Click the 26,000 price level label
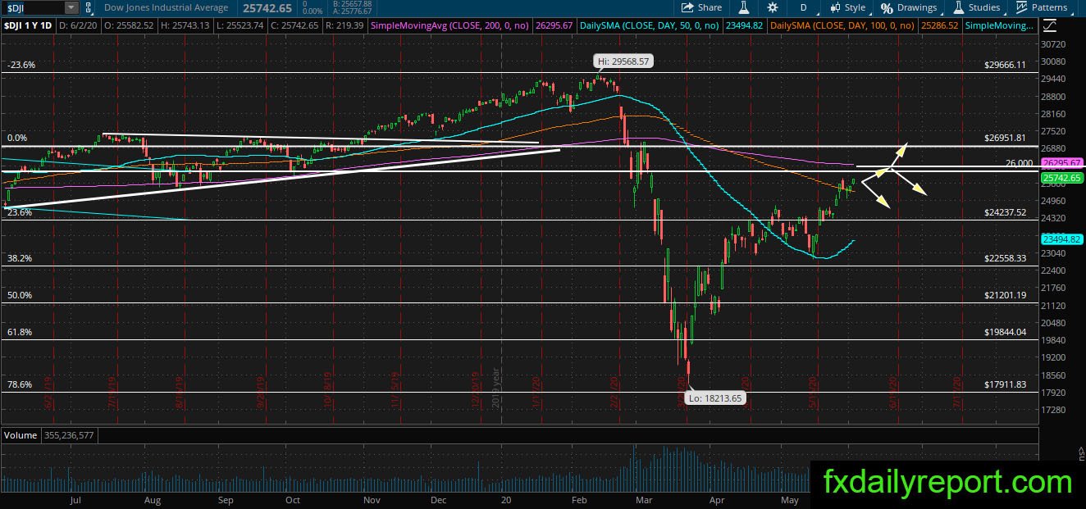Viewport: 1086px width, 509px height. tap(1019, 163)
